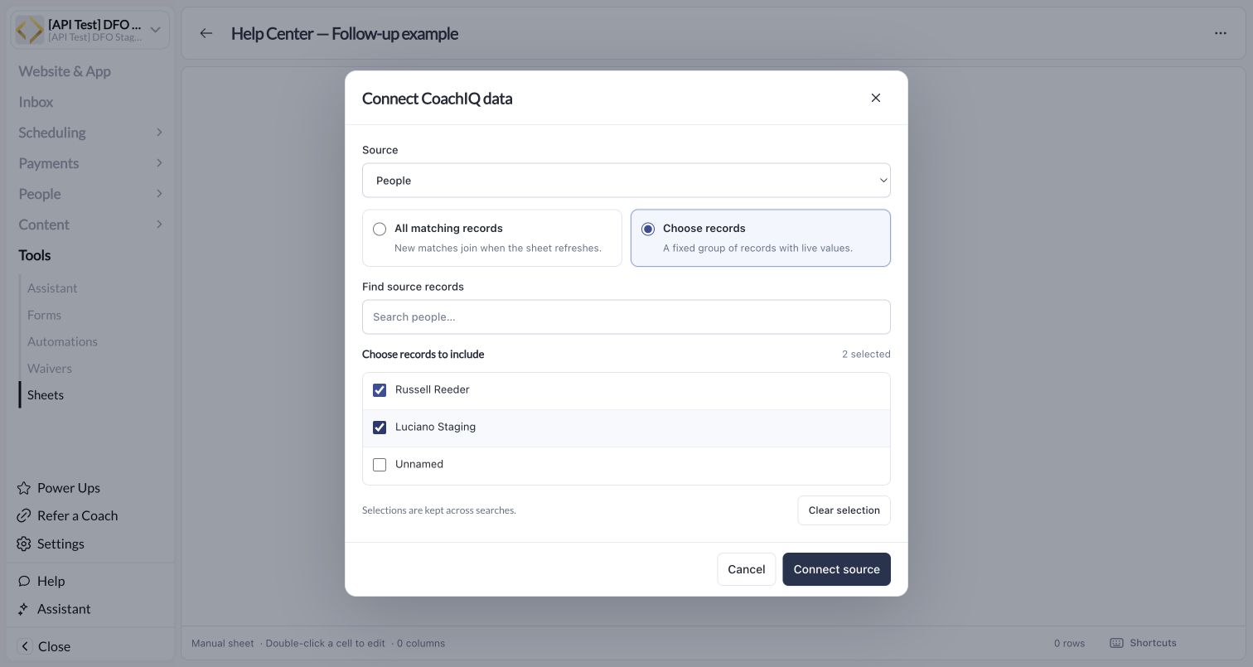Click the Power Ups star icon
The width and height of the screenshot is (1253, 667).
(24, 488)
